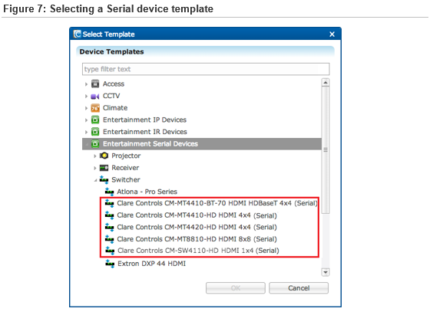This screenshot has width=433, height=315.
Task: Click the Entertainment IR Devices icon
Action: 95,132
